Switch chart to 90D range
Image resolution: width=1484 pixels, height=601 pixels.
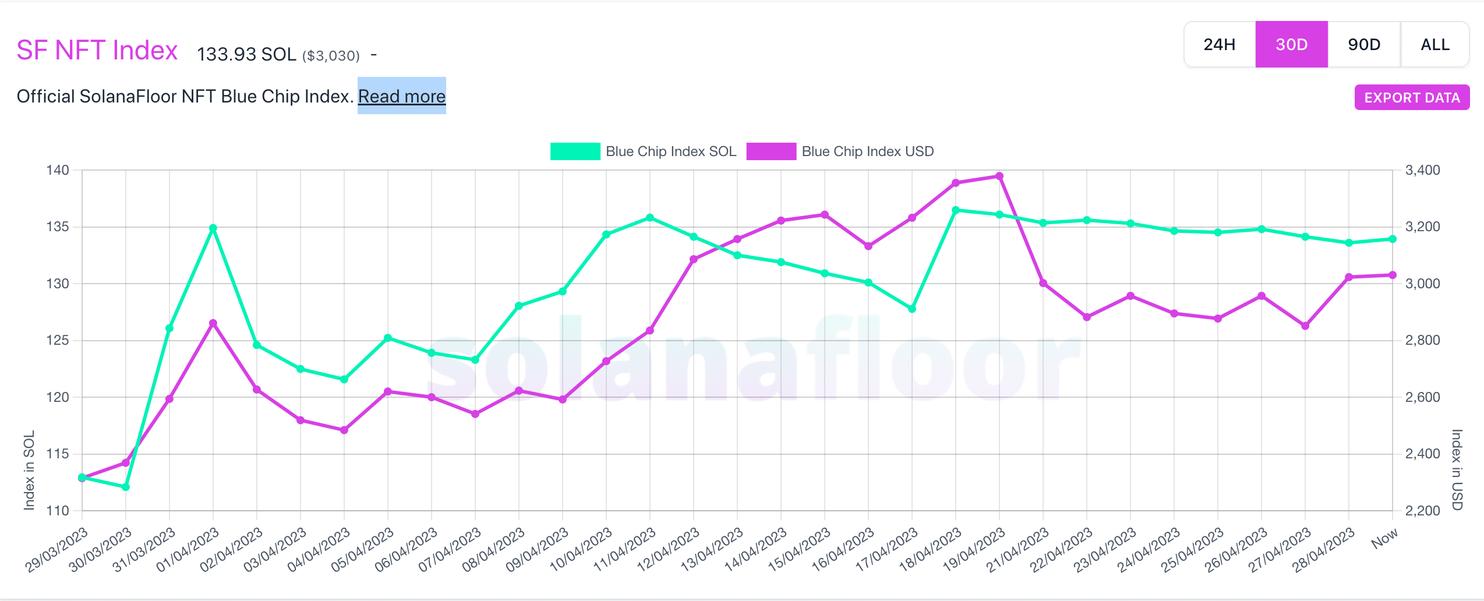pos(1364,45)
